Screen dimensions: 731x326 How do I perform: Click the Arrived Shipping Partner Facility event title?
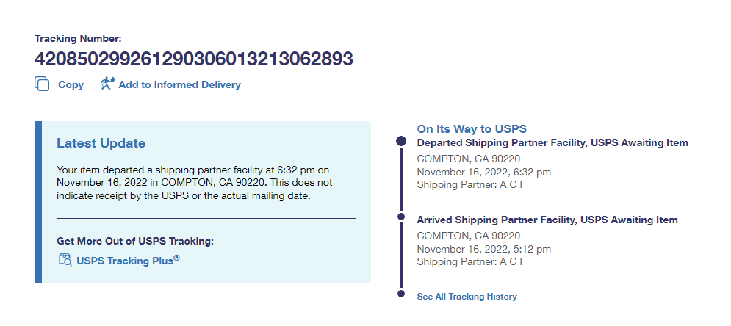[x=547, y=220]
